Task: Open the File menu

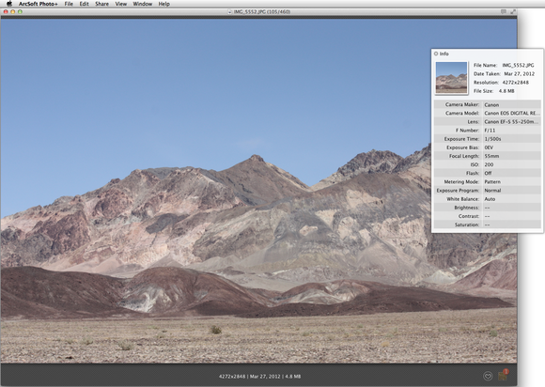Action: [69, 4]
